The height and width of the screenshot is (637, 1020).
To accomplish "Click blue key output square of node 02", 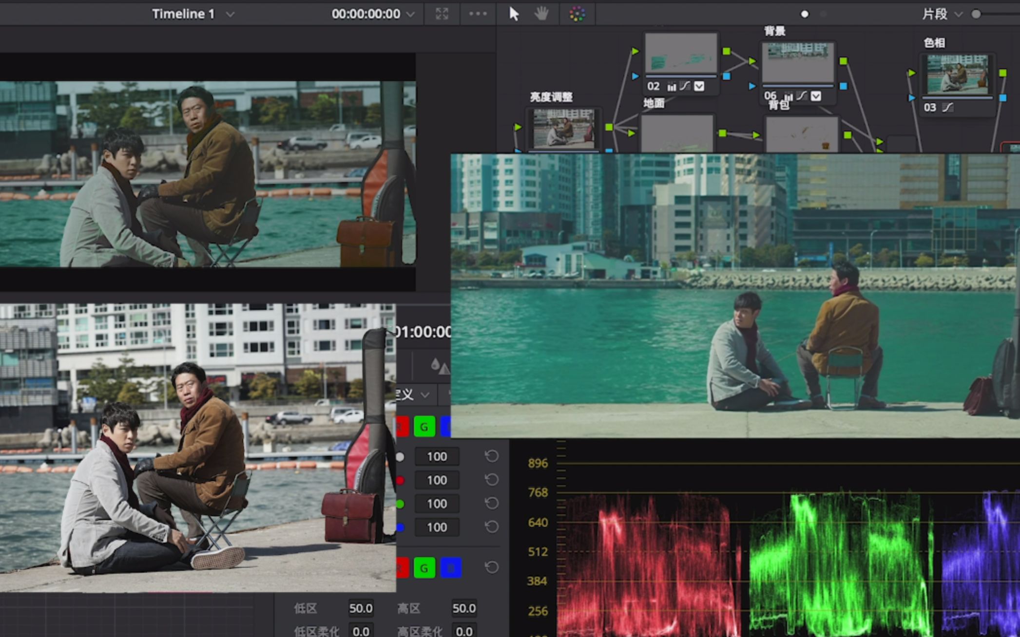I will tap(727, 76).
